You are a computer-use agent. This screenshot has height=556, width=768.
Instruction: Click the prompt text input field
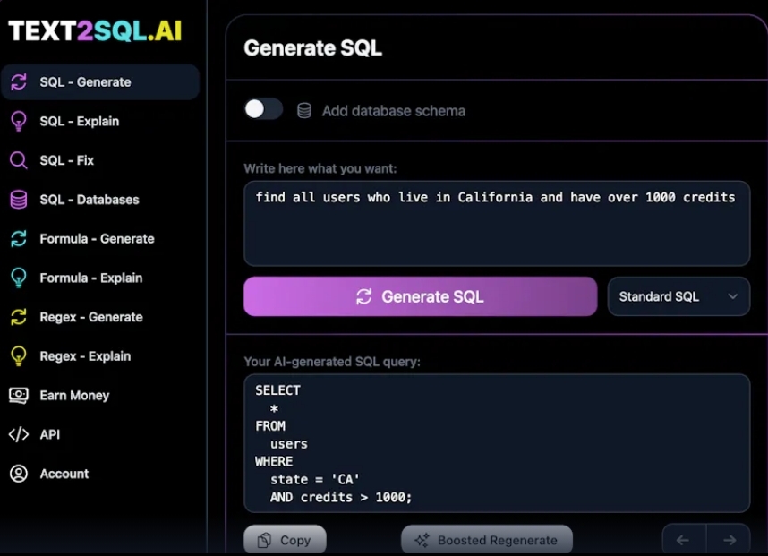tap(496, 223)
